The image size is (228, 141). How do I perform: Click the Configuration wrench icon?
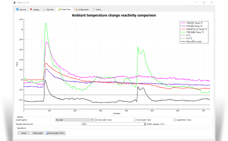point(76,9)
